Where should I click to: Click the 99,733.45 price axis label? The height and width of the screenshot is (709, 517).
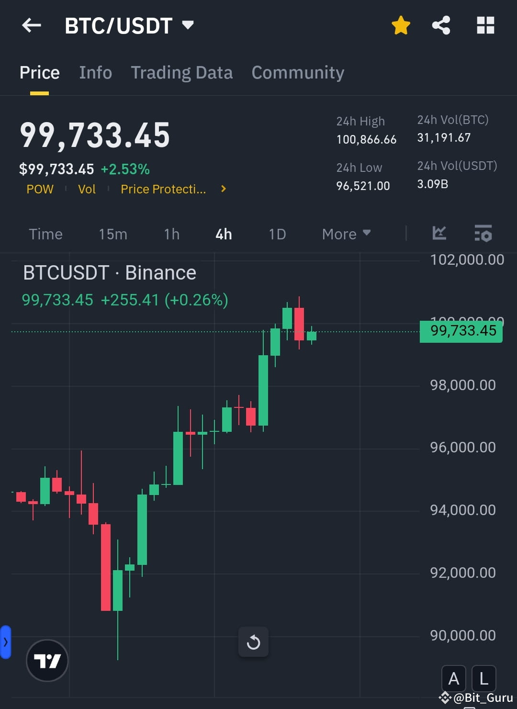(461, 331)
